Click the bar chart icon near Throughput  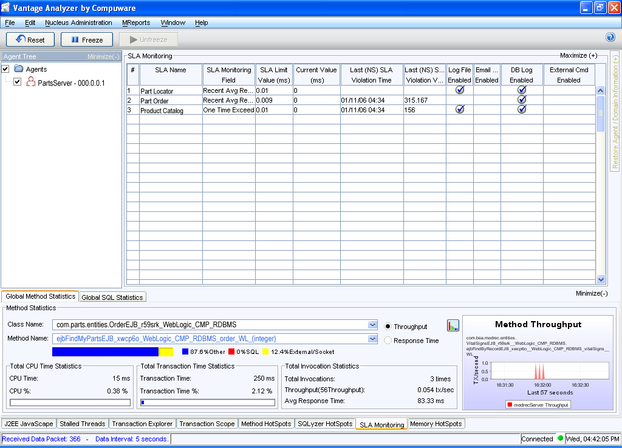coord(453,325)
